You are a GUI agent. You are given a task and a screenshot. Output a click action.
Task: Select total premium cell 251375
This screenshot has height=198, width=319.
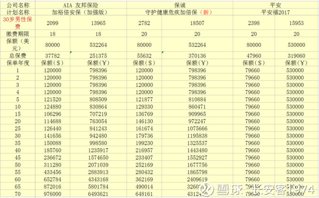coord(98,55)
